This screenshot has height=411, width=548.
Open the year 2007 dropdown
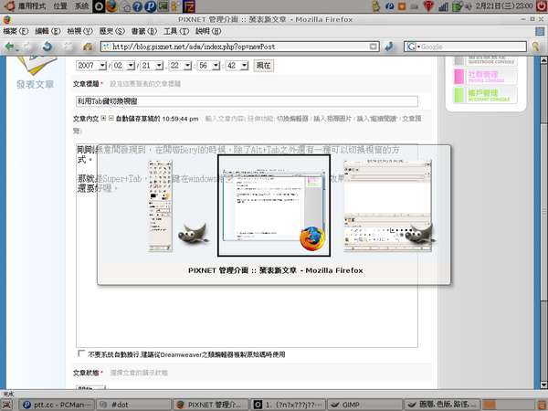91,66
